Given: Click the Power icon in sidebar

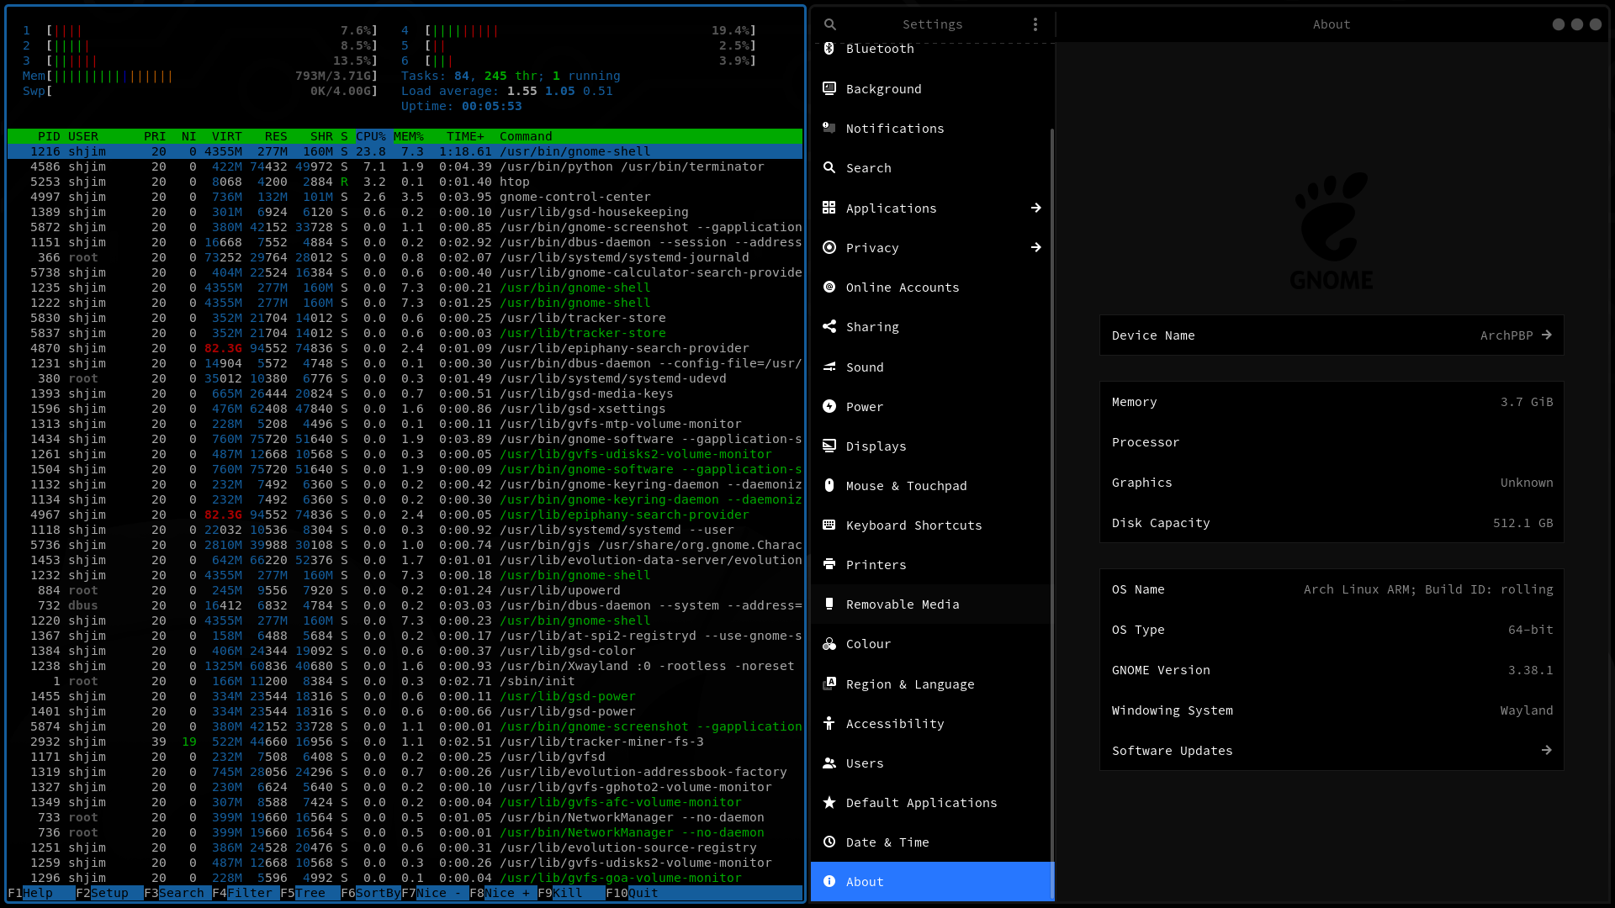Looking at the screenshot, I should pos(829,406).
